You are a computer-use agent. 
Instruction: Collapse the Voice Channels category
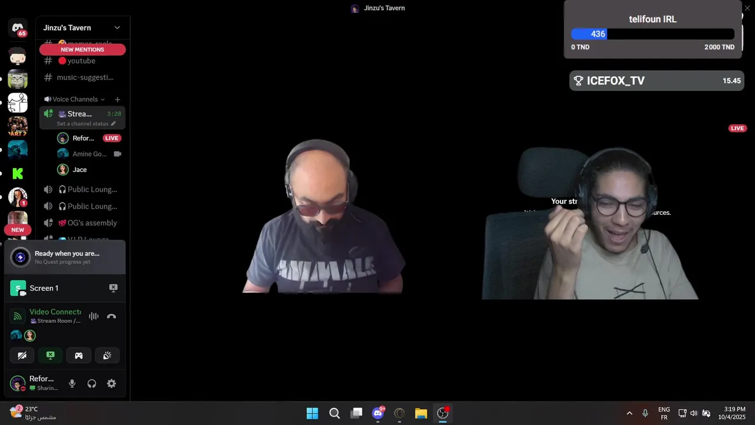tap(75, 99)
